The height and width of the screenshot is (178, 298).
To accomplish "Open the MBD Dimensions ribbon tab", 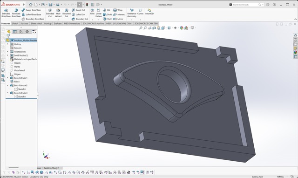I will tap(72, 24).
